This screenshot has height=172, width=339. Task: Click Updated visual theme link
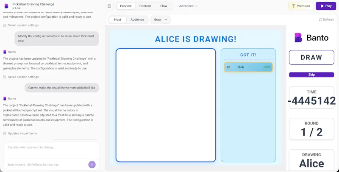[x=22, y=133]
